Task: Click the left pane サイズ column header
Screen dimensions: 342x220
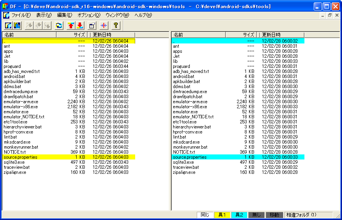Action: tap(72, 35)
